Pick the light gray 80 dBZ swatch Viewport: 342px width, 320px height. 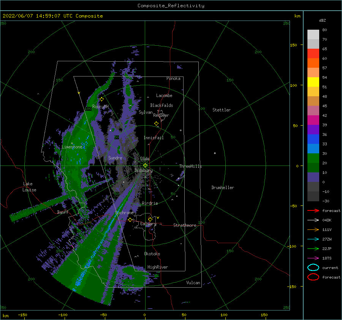(313, 34)
